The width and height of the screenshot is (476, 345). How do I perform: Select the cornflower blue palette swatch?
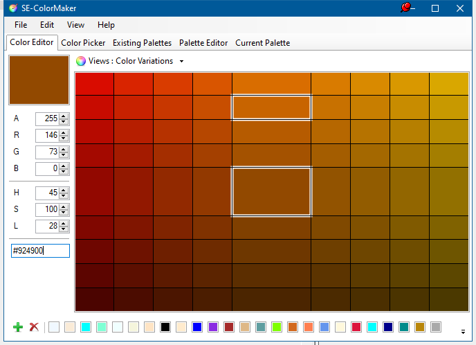coord(324,327)
